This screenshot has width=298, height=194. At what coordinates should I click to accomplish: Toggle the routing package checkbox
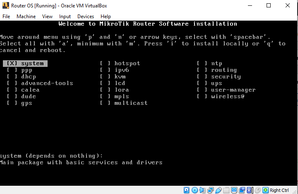(202, 70)
